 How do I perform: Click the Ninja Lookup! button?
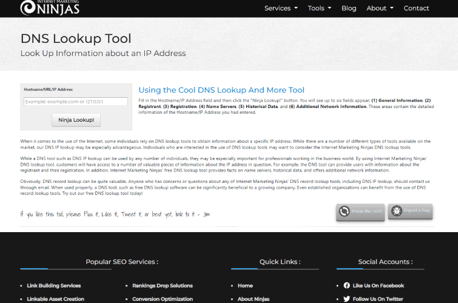click(76, 120)
